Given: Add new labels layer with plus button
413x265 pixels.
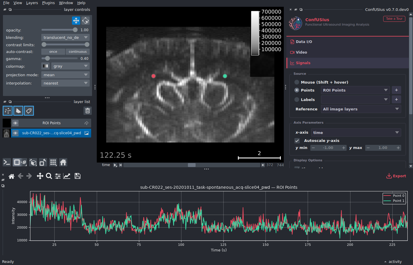Looking at the screenshot, I should coord(396,100).
